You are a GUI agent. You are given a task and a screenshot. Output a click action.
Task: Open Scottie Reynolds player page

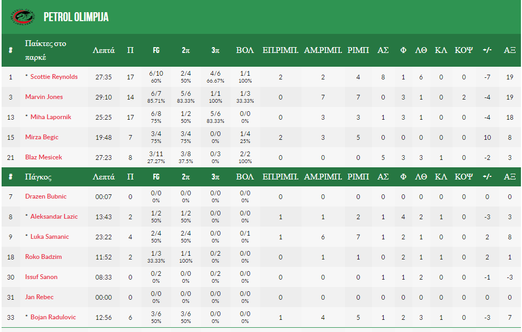54,77
